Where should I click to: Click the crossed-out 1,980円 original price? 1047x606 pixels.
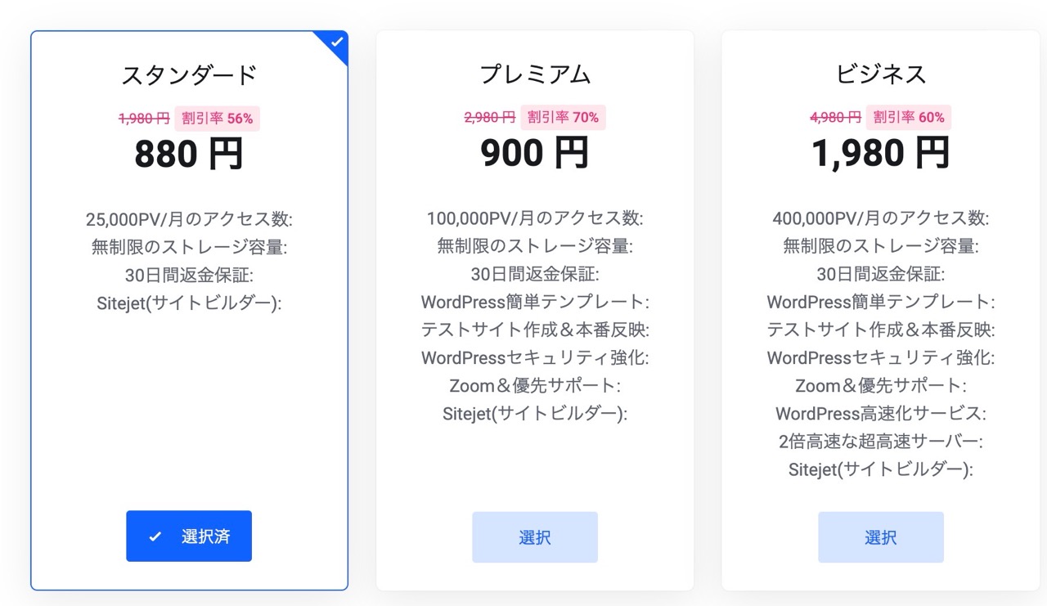click(x=144, y=118)
